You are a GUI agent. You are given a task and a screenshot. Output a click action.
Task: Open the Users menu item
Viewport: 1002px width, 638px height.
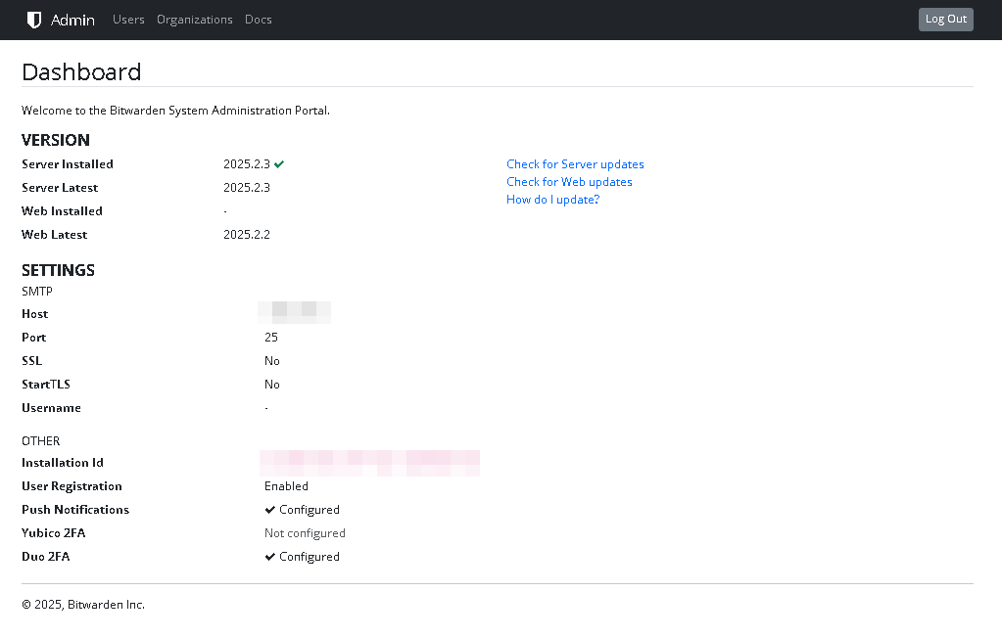point(128,20)
